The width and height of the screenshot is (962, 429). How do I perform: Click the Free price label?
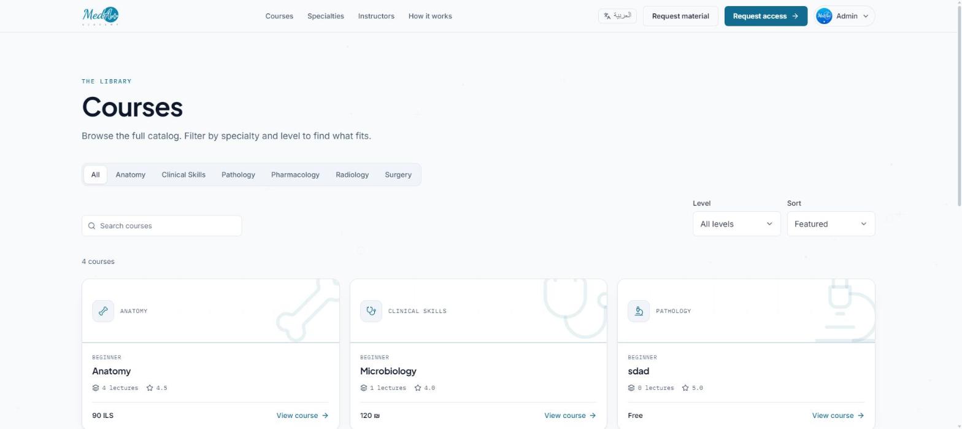point(636,415)
